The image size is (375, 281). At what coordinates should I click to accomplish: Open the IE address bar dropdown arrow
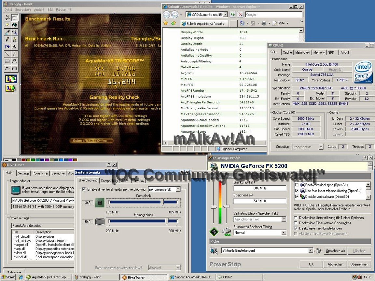pos(225,15)
